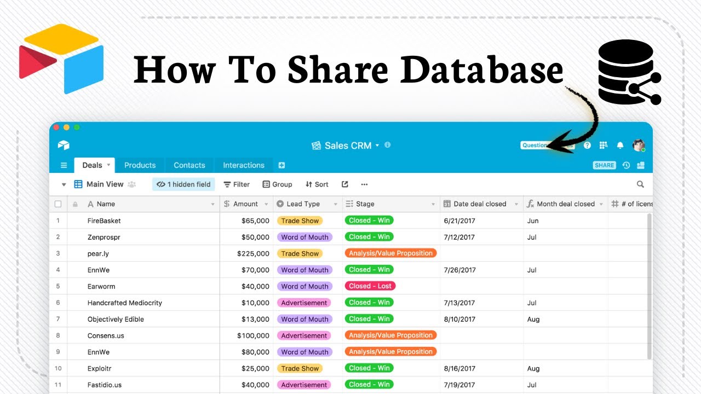This screenshot has height=394, width=701.
Task: Click the Name text field icon
Action: (90, 204)
